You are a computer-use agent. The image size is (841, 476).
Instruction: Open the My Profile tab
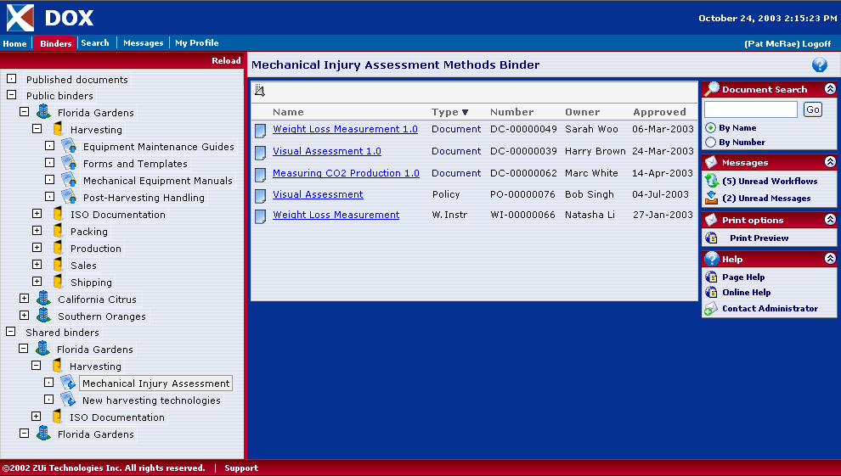click(x=197, y=42)
